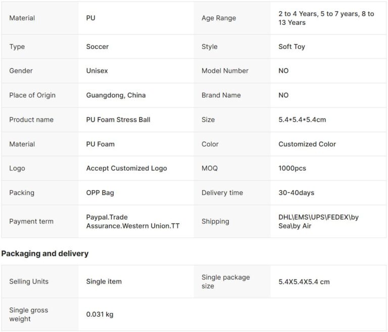
Task: Select the "Paypal.Trade Assurance.Western Union.TT" text
Action: pos(132,221)
